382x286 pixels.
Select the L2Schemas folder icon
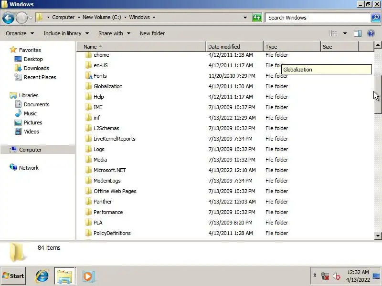88,128
